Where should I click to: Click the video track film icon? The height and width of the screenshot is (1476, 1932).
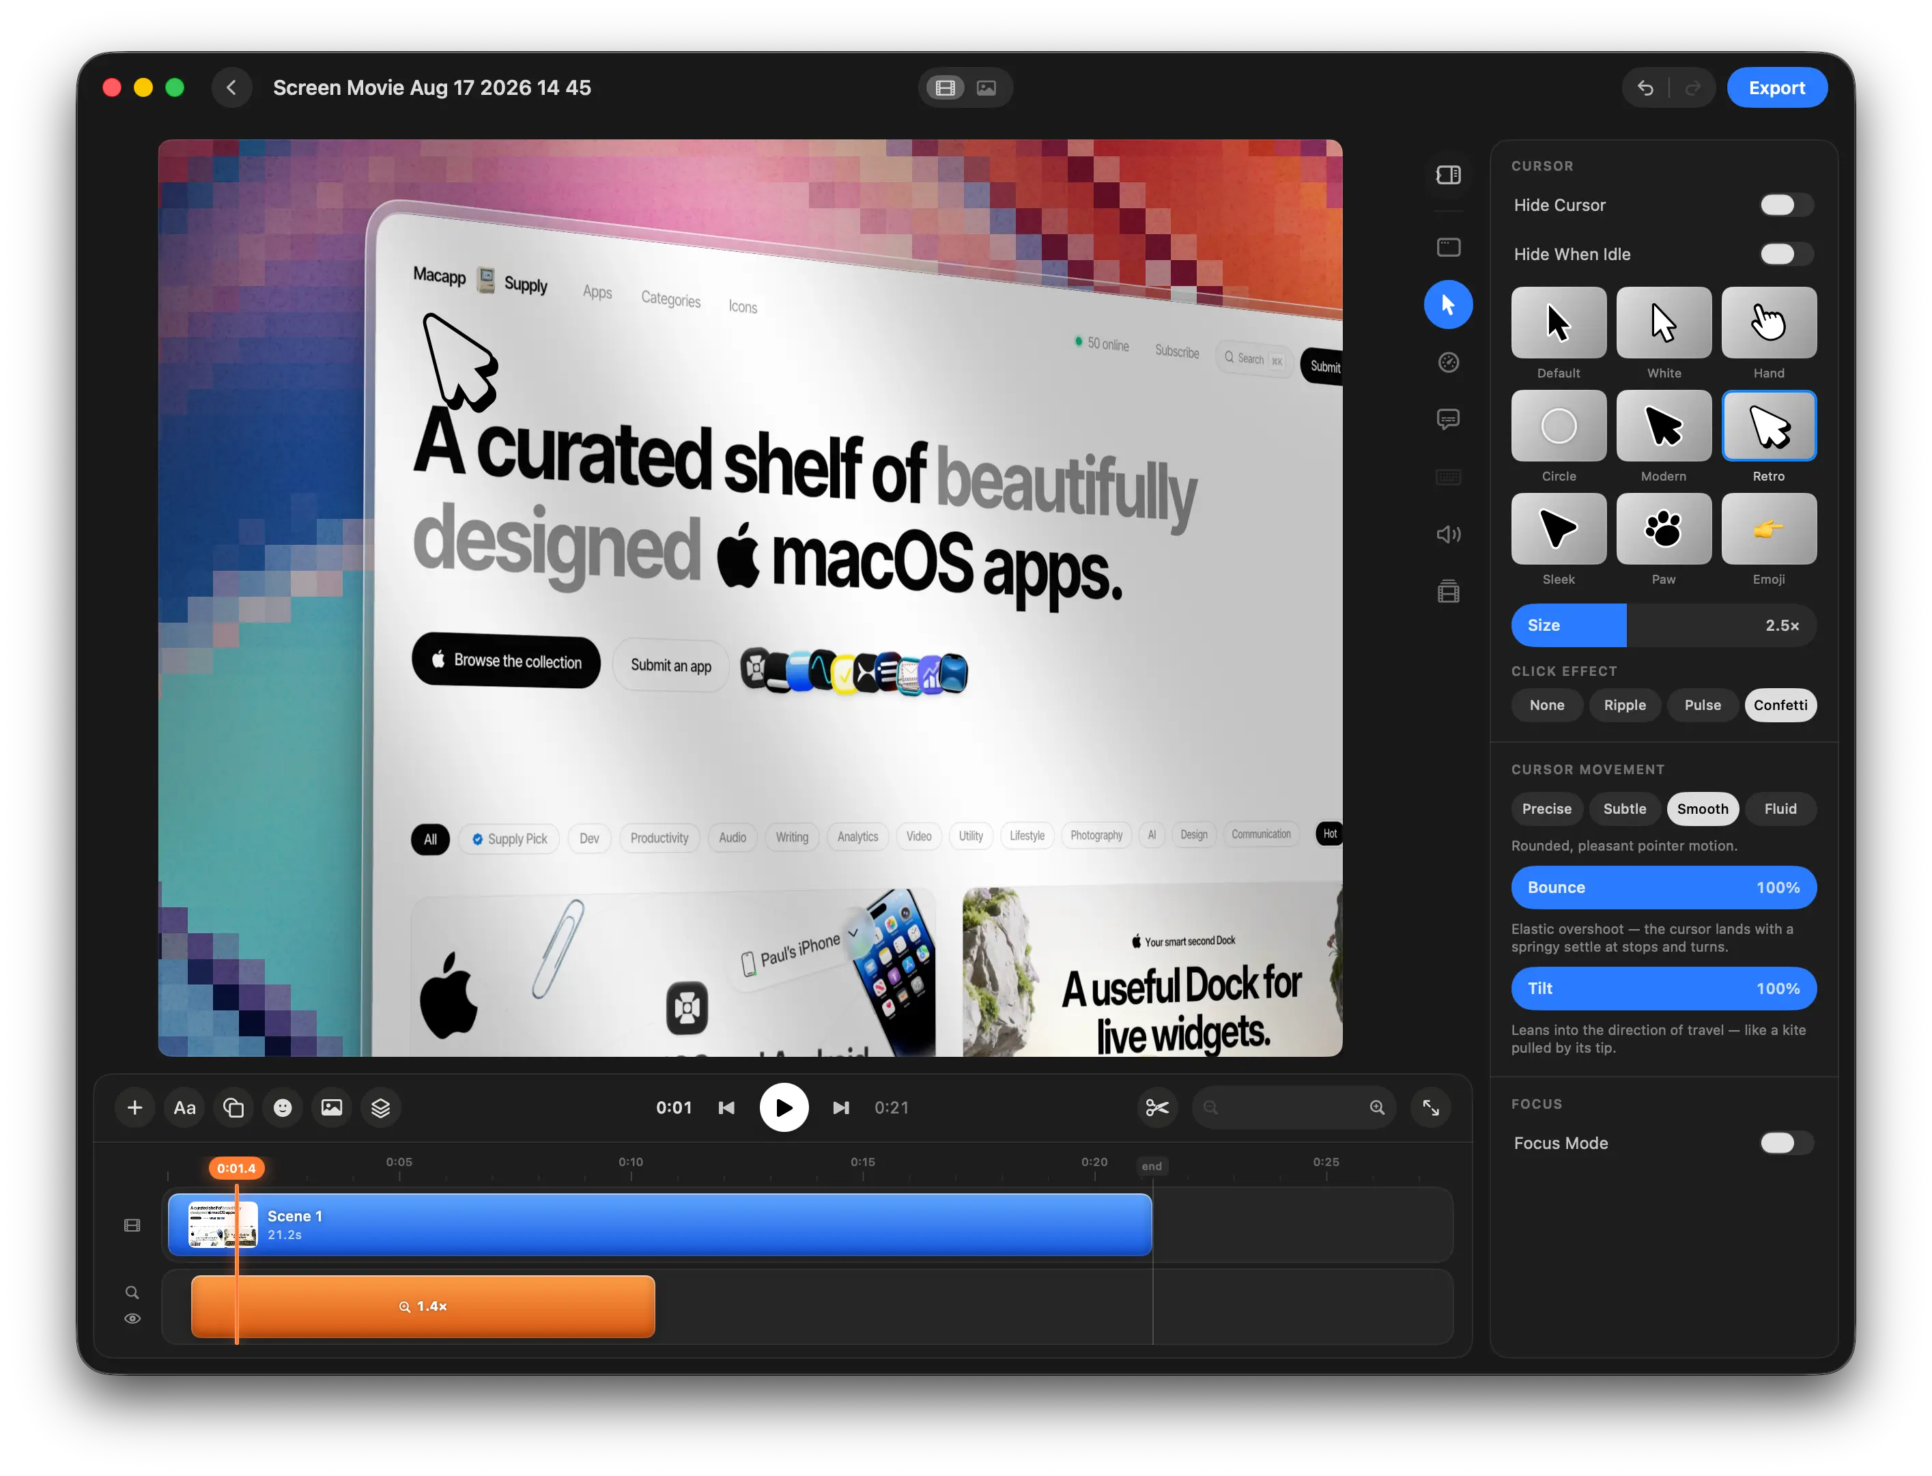132,1225
